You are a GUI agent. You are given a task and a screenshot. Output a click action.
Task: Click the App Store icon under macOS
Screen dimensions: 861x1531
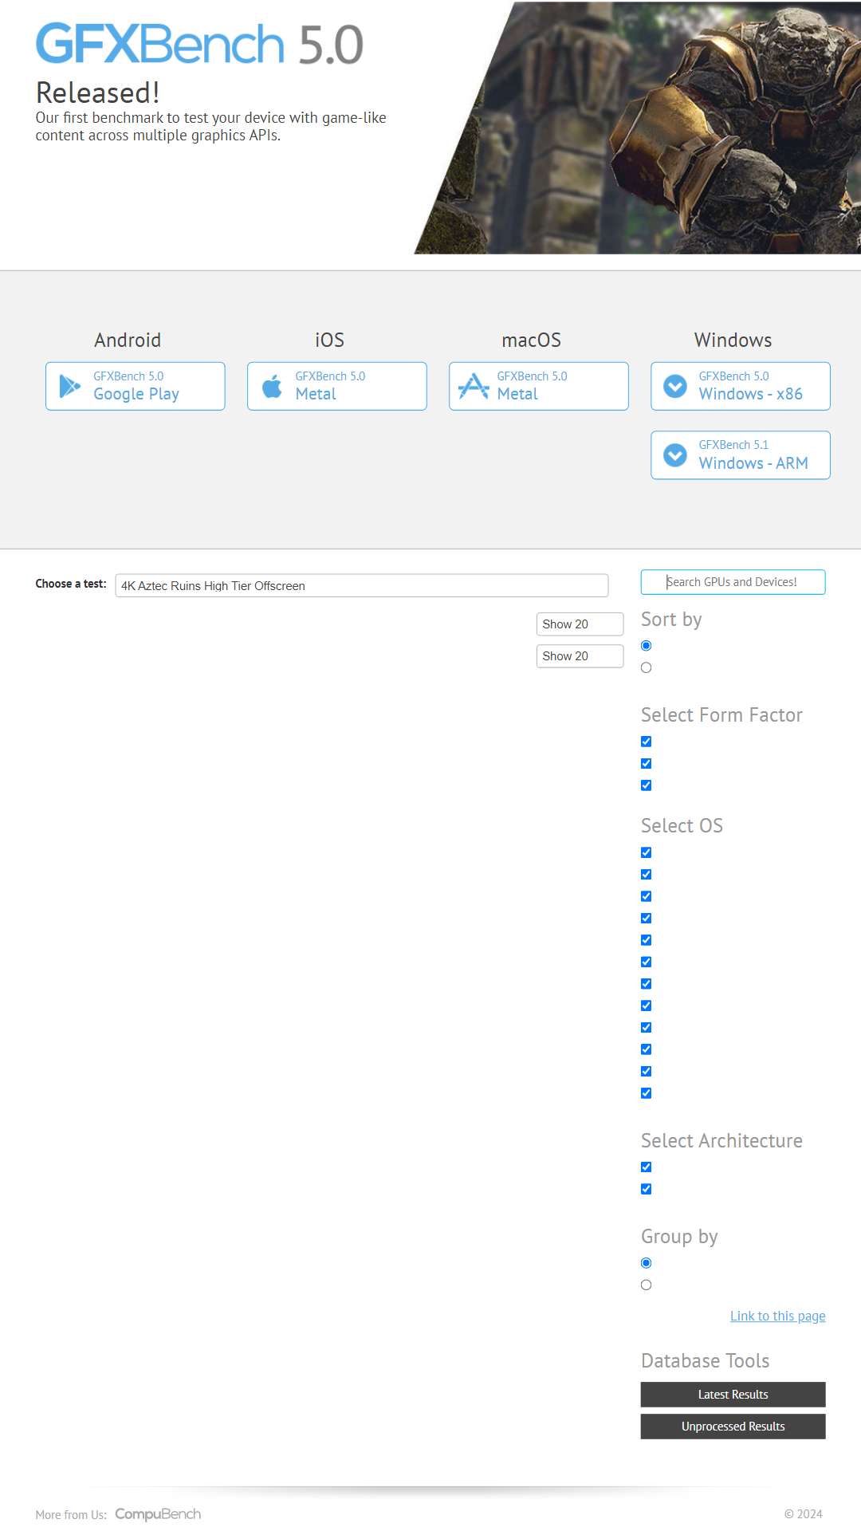(x=474, y=386)
